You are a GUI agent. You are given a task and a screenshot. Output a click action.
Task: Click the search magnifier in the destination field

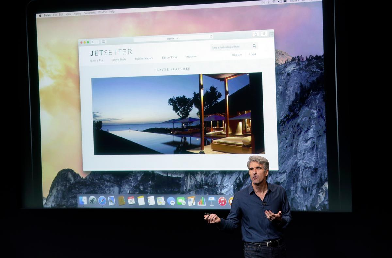254,46
